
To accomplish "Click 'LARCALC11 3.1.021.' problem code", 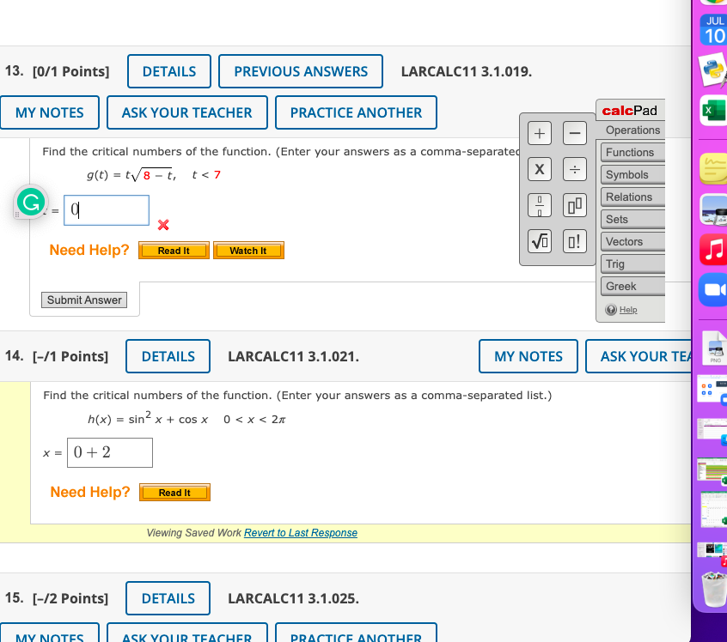I will (293, 357).
